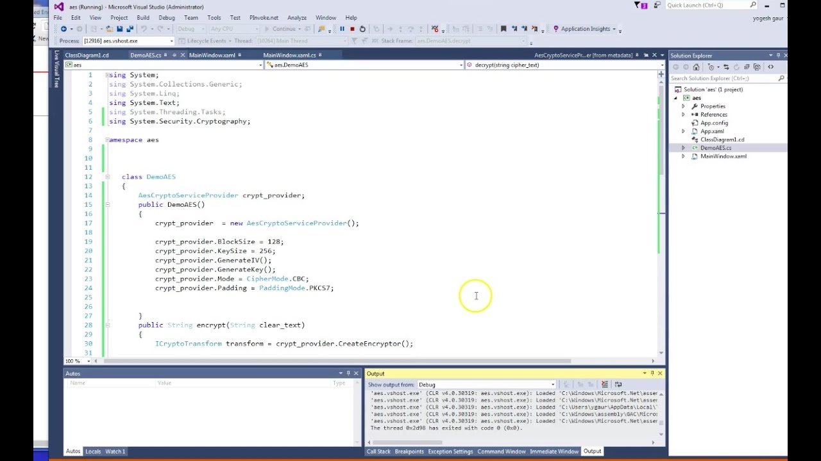
Task: Switch to MainWindow.xaml editor tab
Action: pos(212,55)
